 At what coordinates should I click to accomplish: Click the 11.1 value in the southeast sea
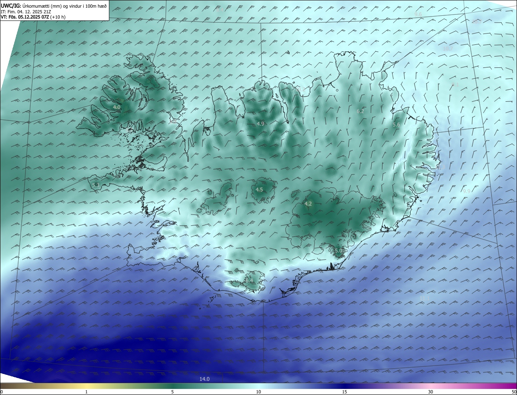[x=424, y=298]
